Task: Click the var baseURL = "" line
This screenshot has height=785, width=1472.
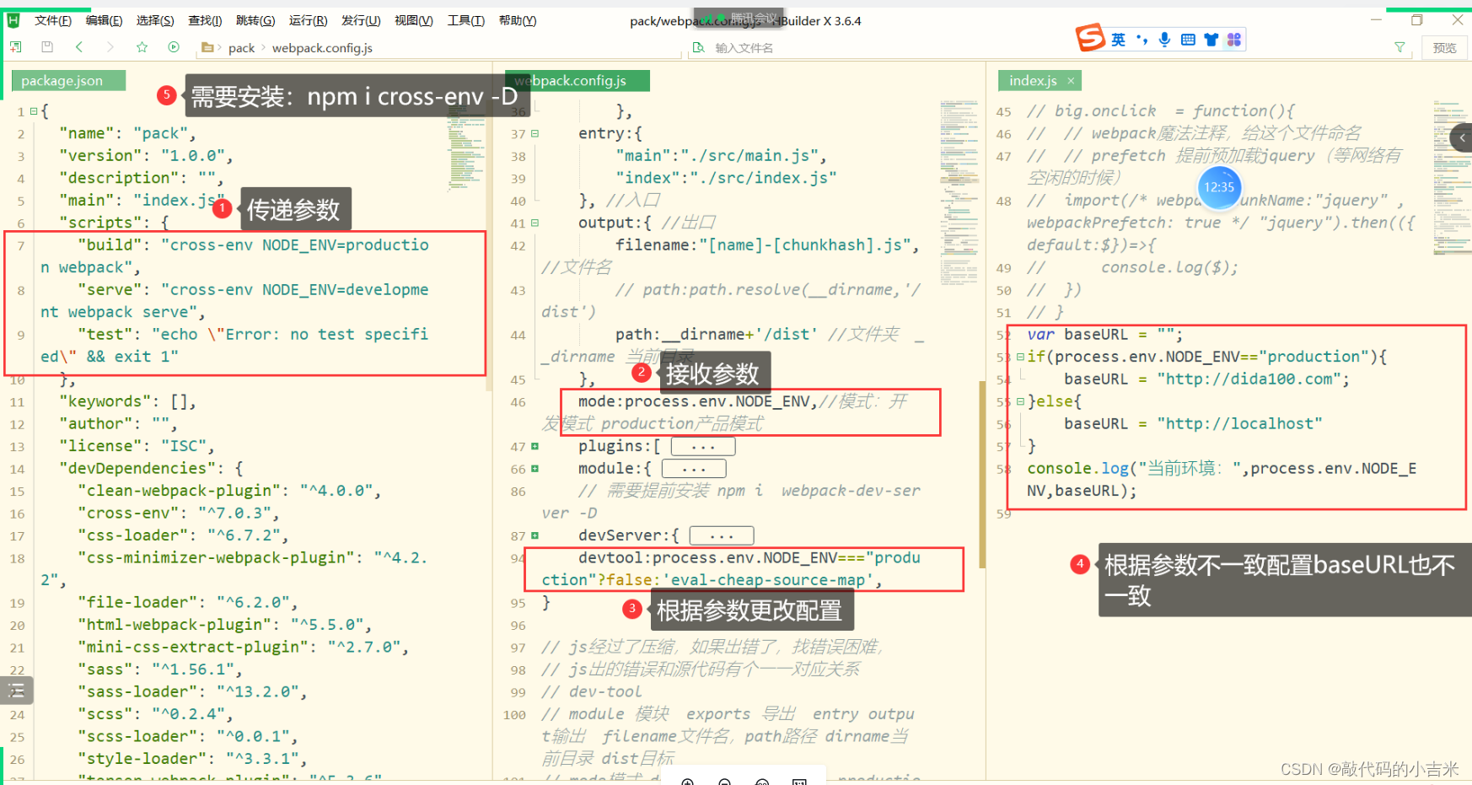Action: click(1104, 334)
